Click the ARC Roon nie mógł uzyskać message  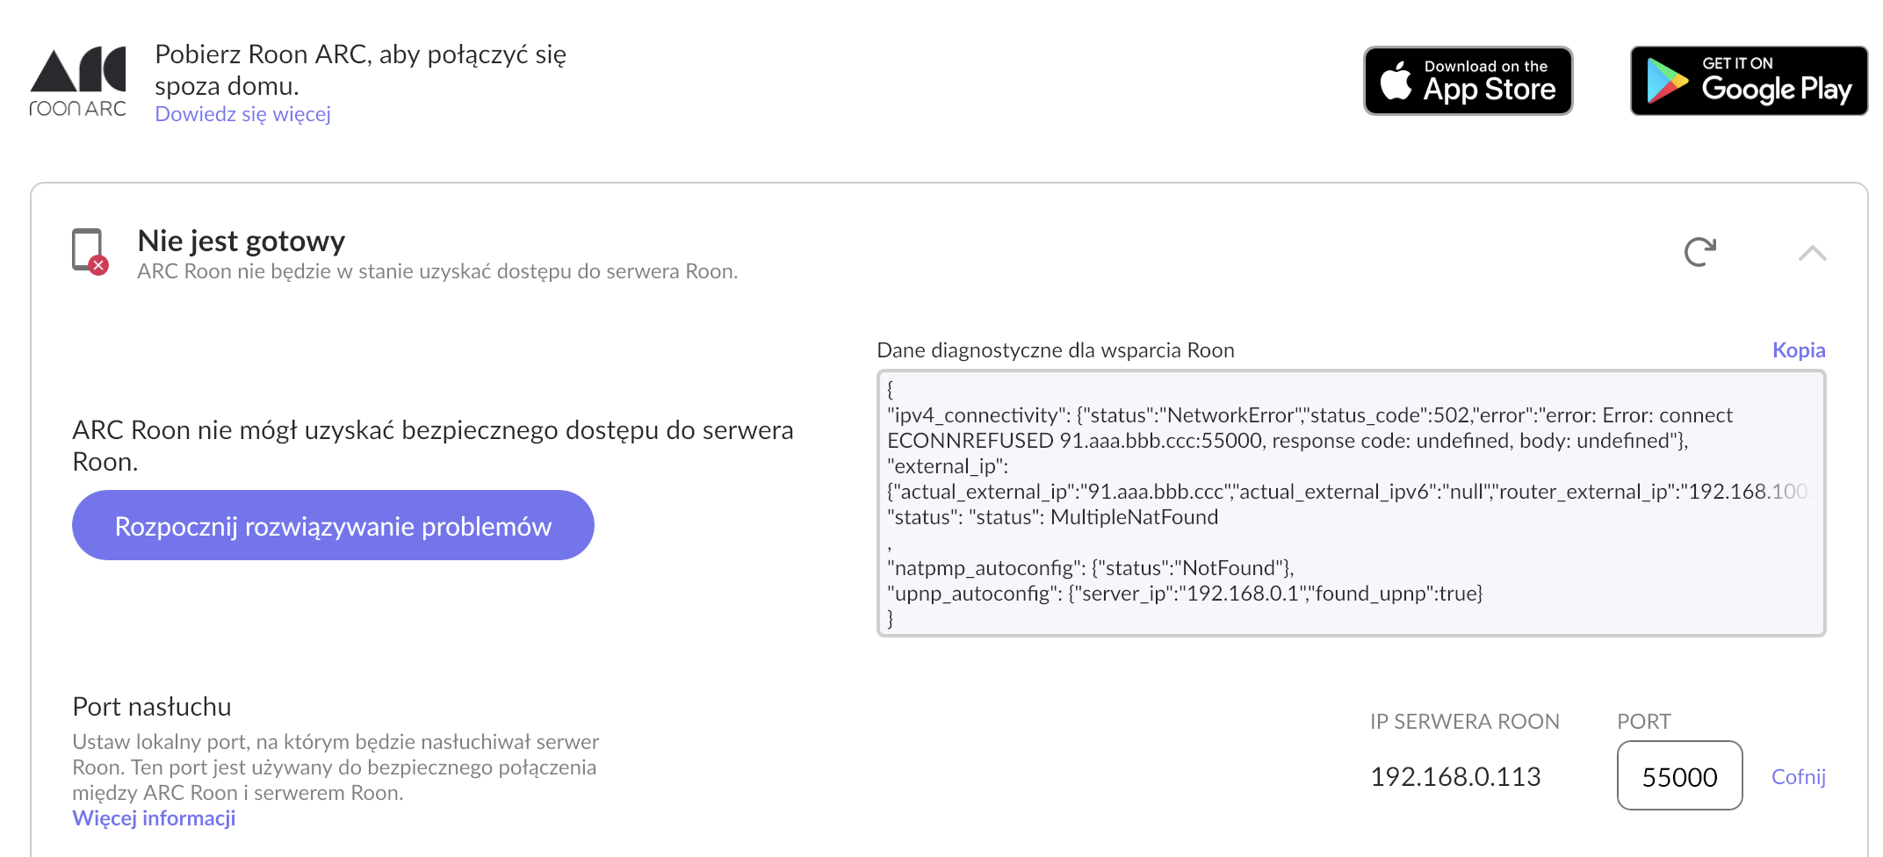click(x=433, y=445)
